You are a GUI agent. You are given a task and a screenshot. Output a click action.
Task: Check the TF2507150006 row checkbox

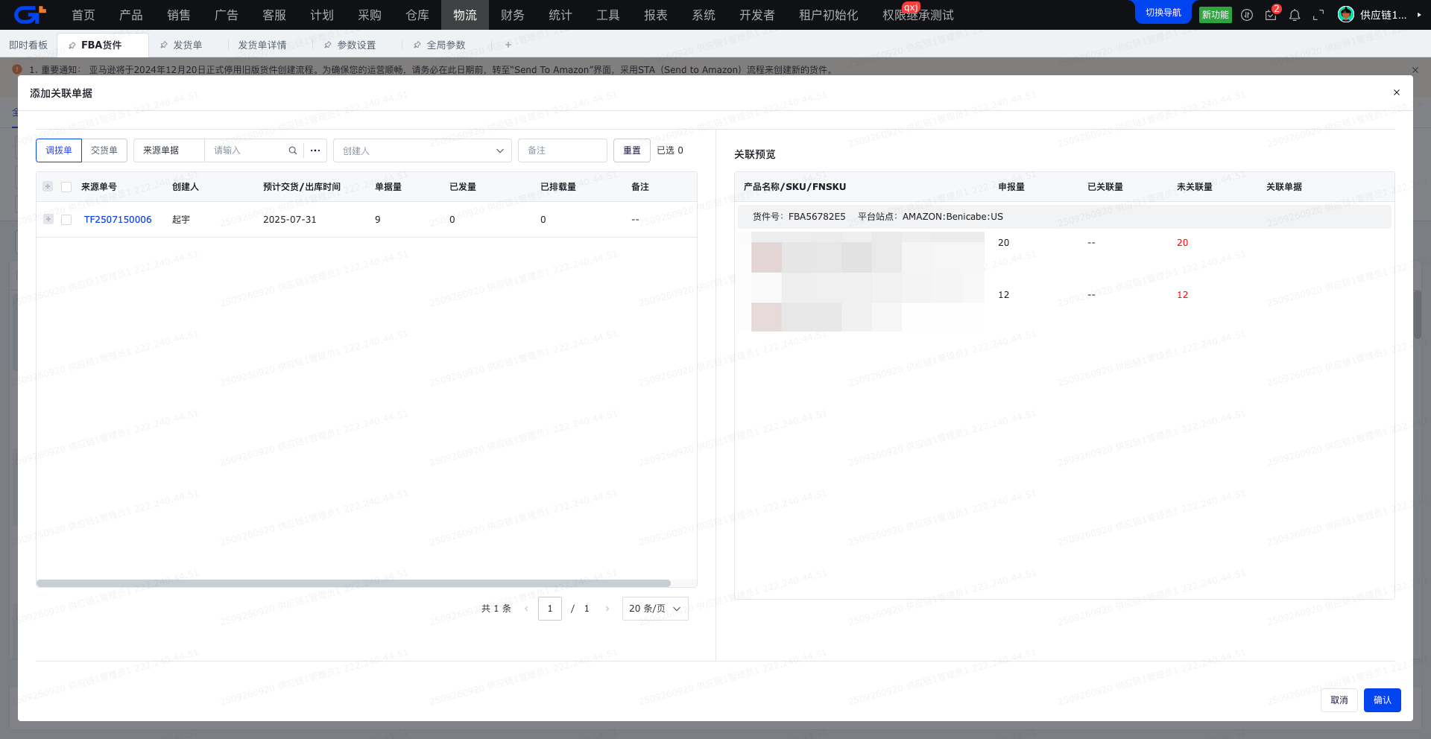(x=66, y=220)
